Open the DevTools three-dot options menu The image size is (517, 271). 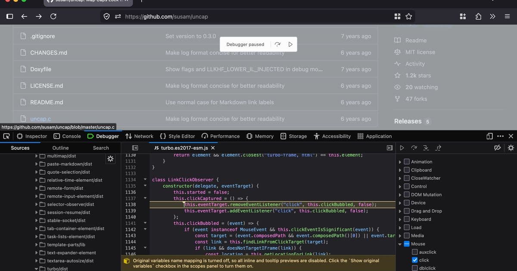tap(500, 136)
